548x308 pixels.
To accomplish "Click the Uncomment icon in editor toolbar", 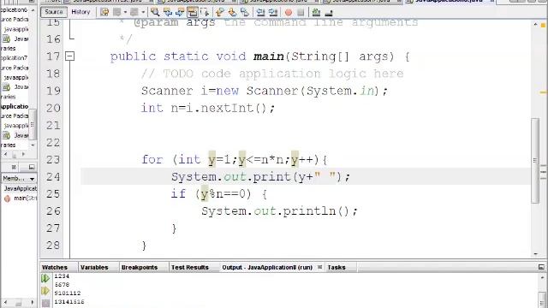I will pyautogui.click(x=329, y=13).
